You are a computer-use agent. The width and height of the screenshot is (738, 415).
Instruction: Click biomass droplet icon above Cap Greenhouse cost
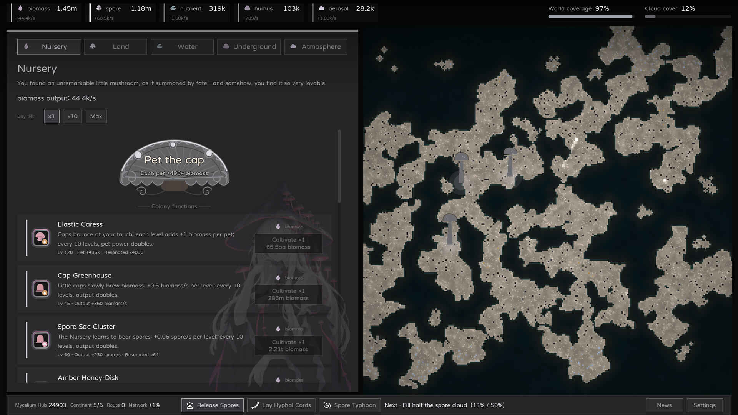coord(278,278)
